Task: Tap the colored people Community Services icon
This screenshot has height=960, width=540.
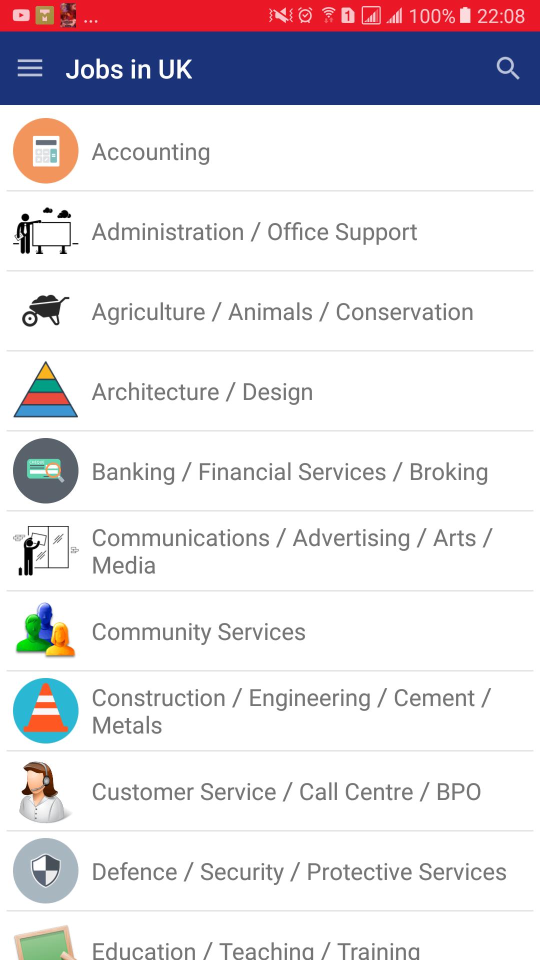Action: pos(45,630)
